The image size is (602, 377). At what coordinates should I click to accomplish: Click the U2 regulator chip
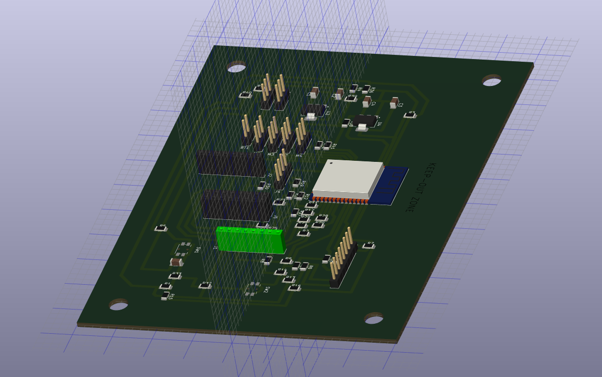tap(313, 111)
